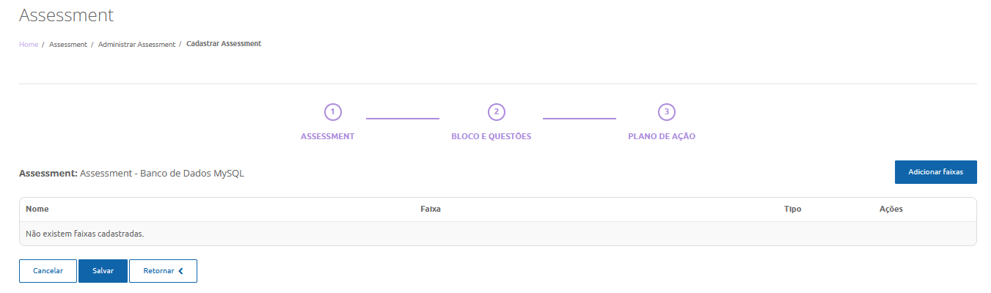Select the Cadastrar Assessment breadcrumb
This screenshot has width=991, height=293.
pos(224,44)
